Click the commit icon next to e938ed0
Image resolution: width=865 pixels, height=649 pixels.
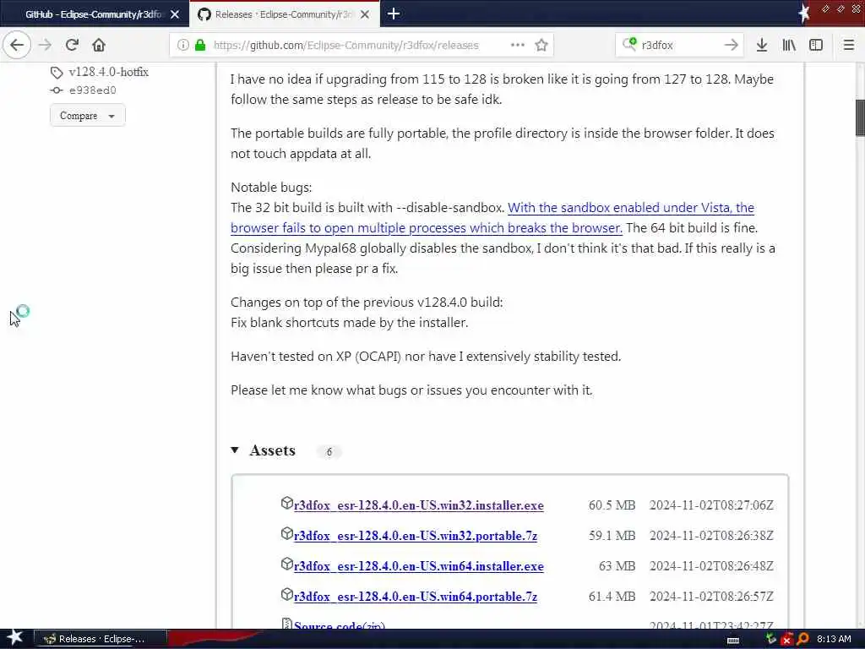(57, 90)
